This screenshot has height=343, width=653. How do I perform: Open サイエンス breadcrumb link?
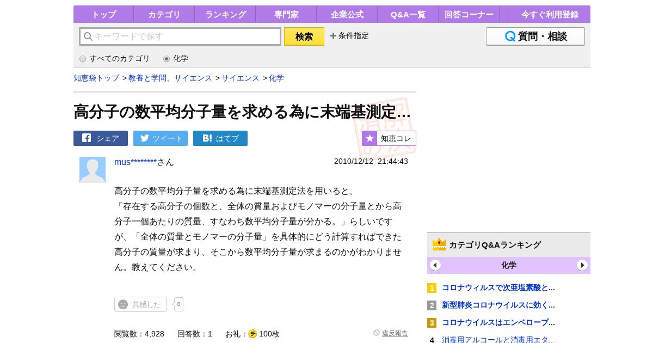[x=241, y=78]
